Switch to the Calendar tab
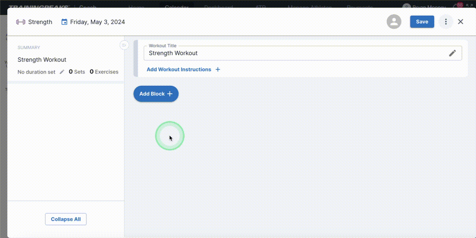Image resolution: width=476 pixels, height=238 pixels. [176, 7]
